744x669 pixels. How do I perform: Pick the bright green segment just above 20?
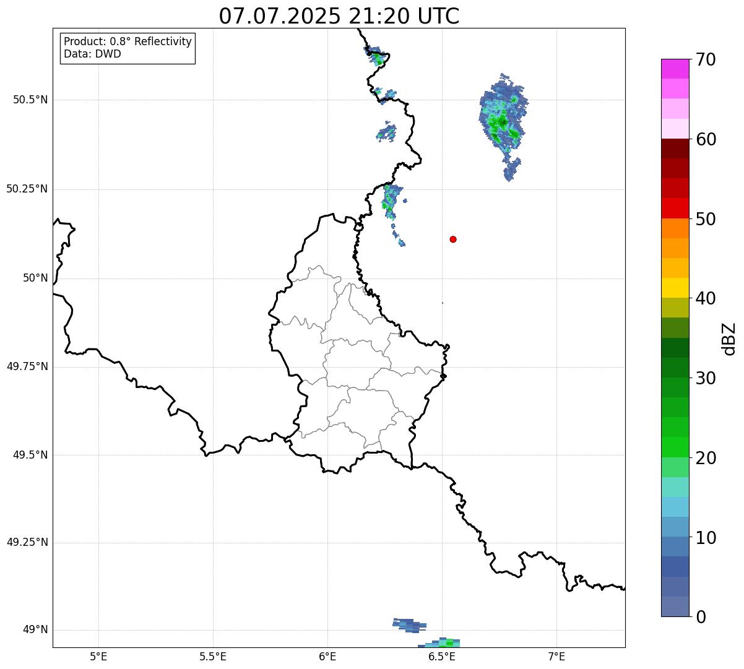[x=675, y=447]
